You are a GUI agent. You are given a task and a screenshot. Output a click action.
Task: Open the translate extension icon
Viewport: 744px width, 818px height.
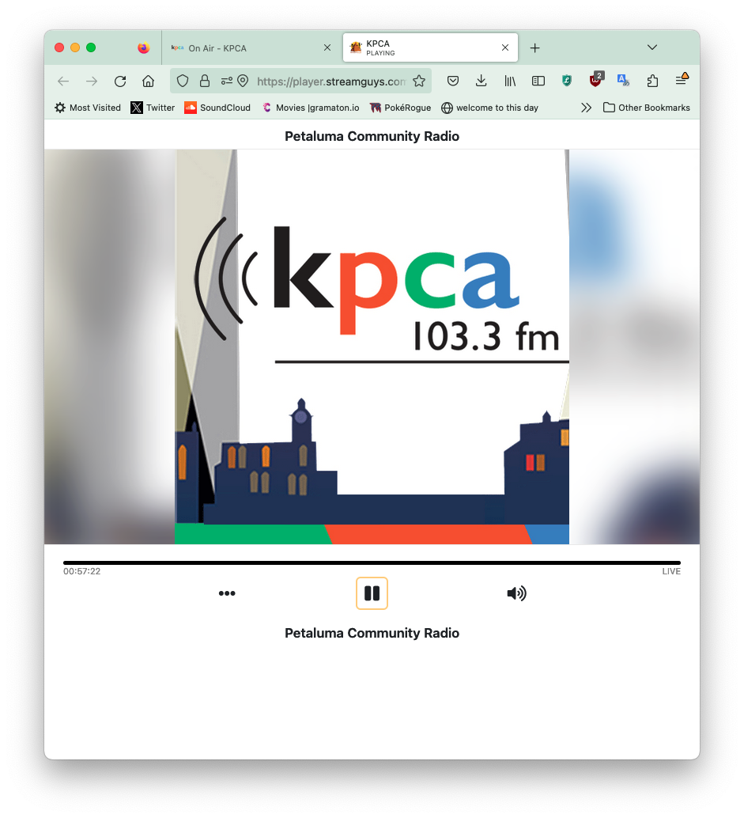coord(624,81)
